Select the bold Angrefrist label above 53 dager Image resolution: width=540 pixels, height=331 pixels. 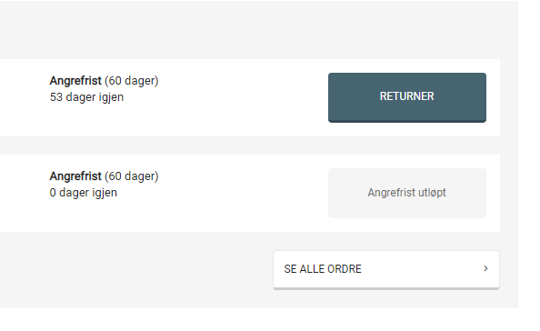pos(75,81)
